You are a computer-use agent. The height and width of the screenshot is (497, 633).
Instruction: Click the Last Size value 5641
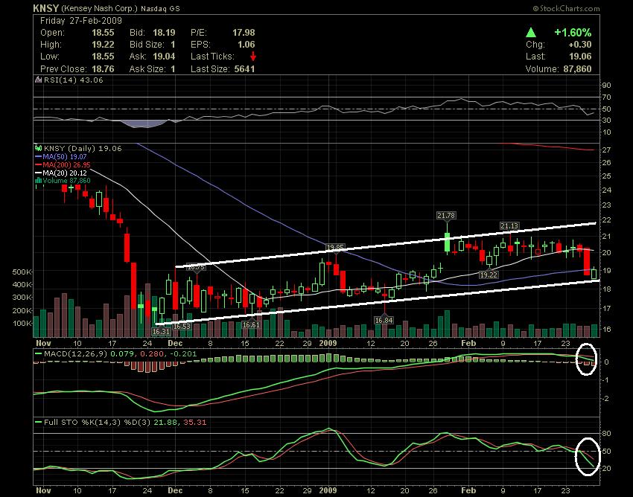click(x=245, y=69)
